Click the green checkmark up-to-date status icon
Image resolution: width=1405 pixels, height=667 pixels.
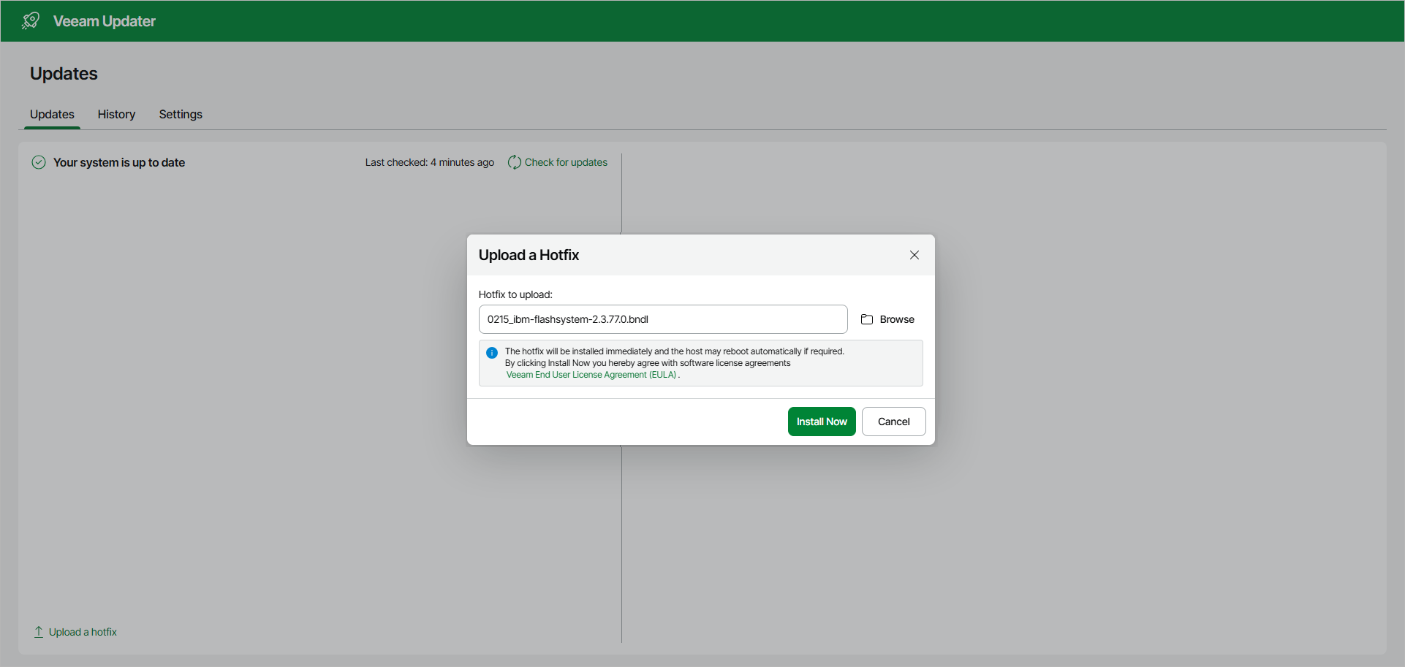point(39,162)
